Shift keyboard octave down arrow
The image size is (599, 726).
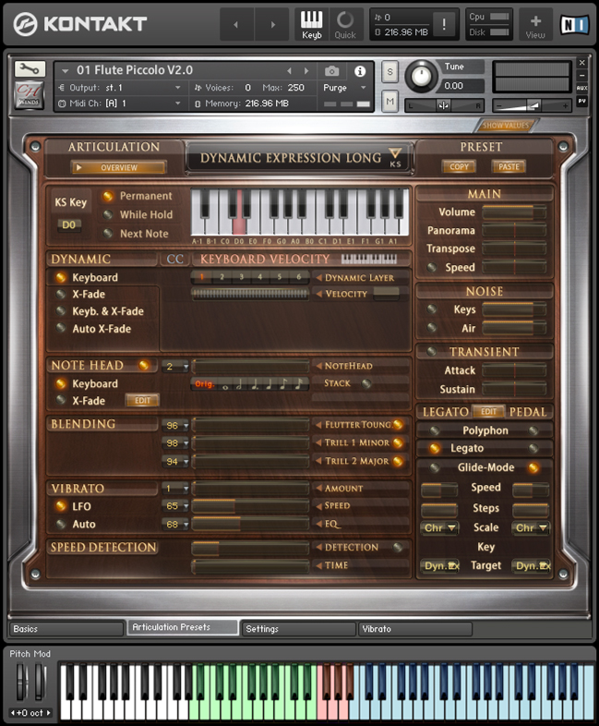(x=13, y=712)
